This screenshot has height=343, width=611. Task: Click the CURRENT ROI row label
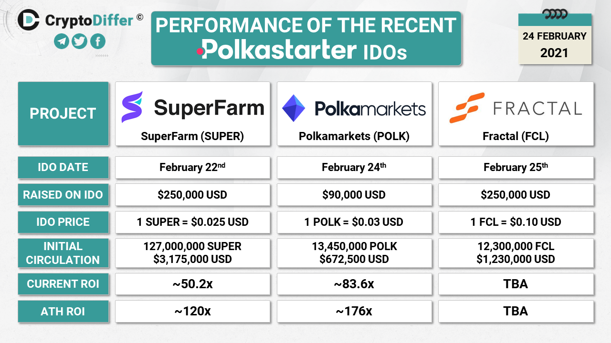[63, 284]
